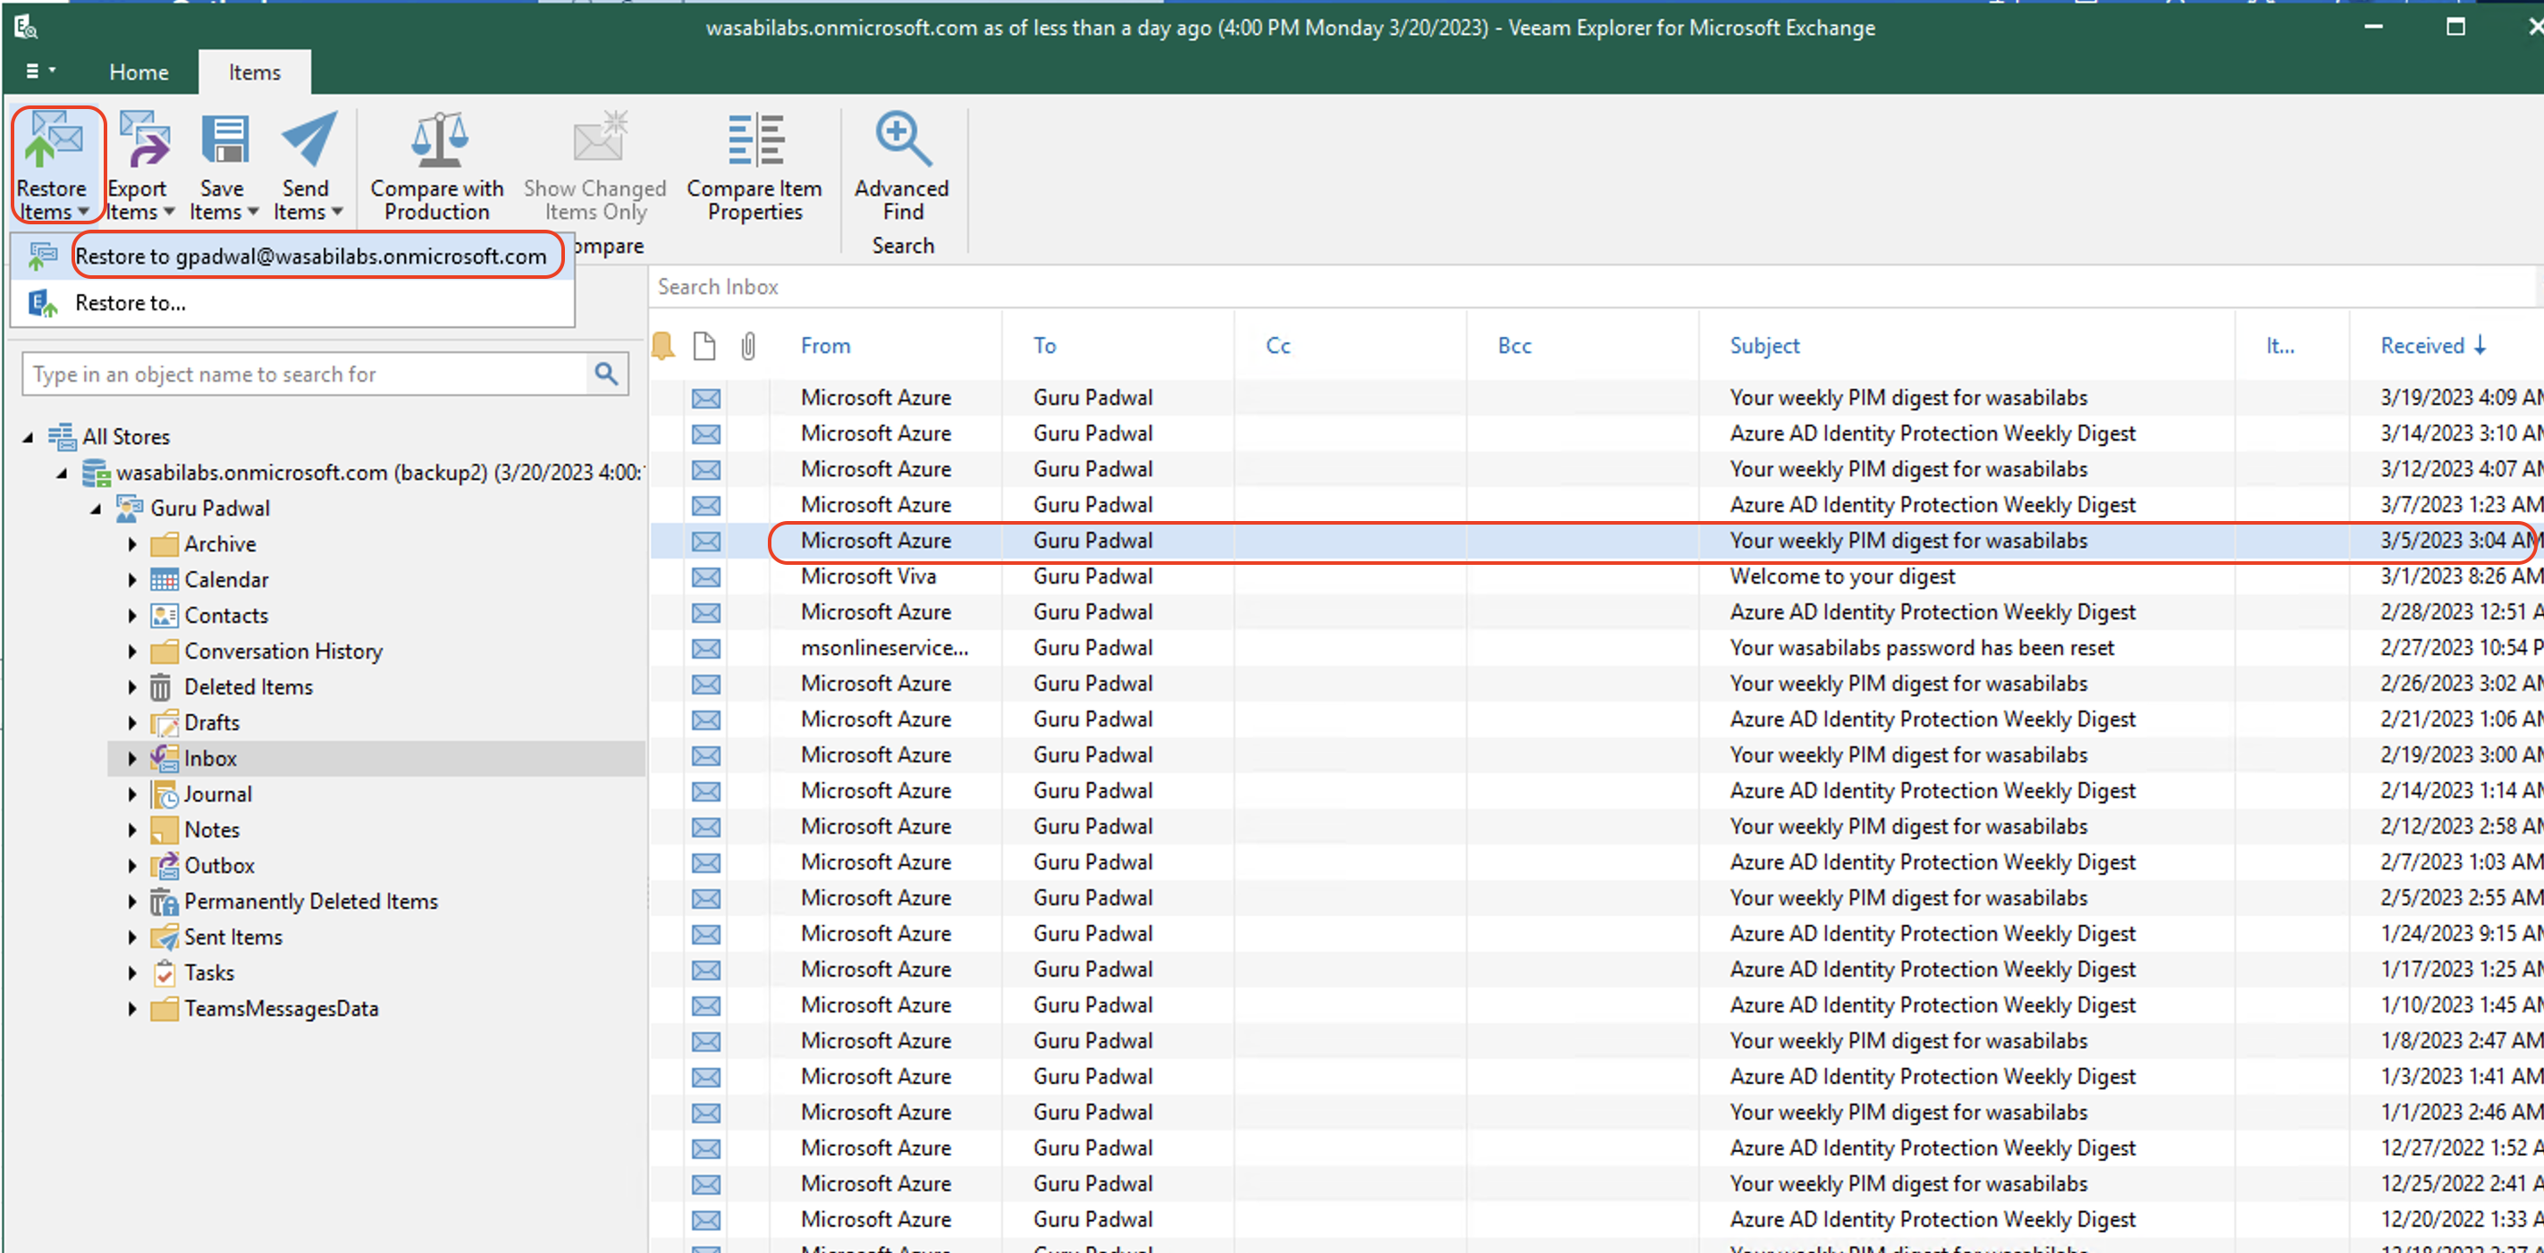This screenshot has height=1253, width=2544.
Task: Select the Drafts folder label
Action: (x=211, y=723)
